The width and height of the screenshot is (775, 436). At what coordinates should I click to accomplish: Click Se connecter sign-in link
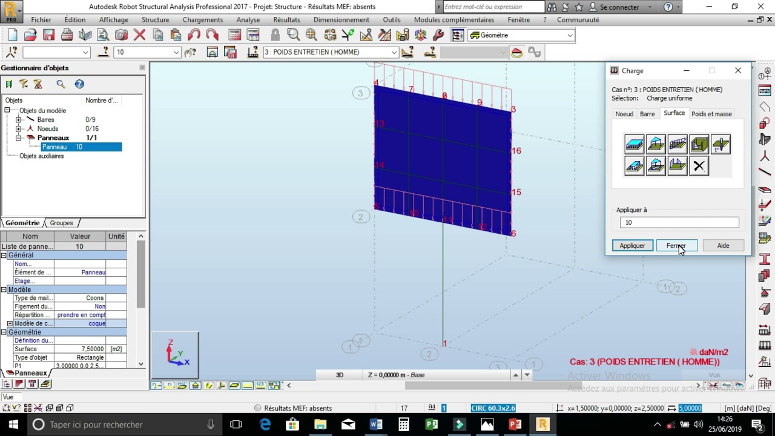[x=619, y=7]
